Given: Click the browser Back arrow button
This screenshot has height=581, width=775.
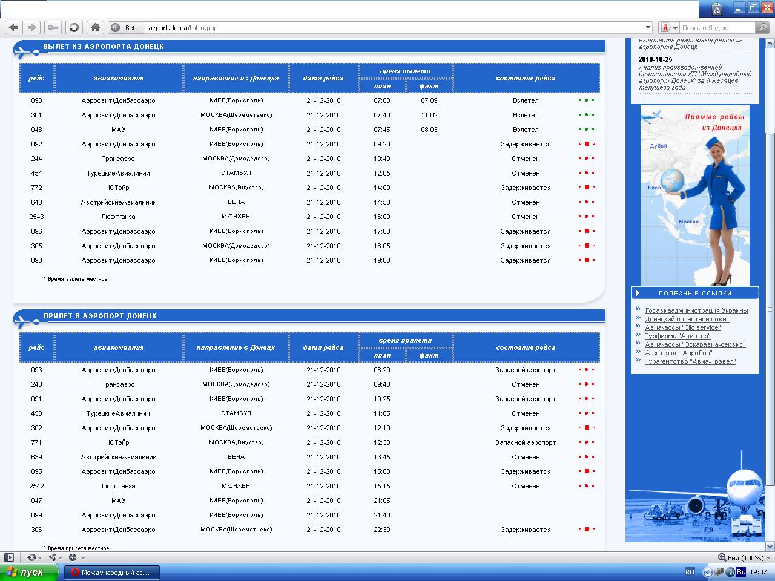Looking at the screenshot, I should [13, 27].
